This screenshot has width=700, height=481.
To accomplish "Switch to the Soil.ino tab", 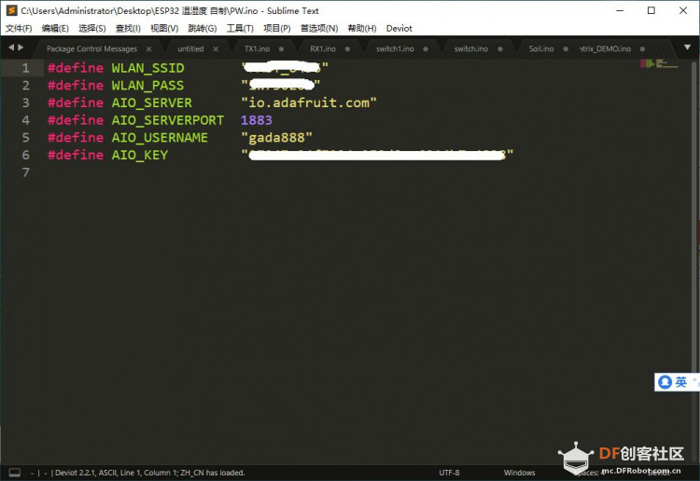I will (x=541, y=49).
